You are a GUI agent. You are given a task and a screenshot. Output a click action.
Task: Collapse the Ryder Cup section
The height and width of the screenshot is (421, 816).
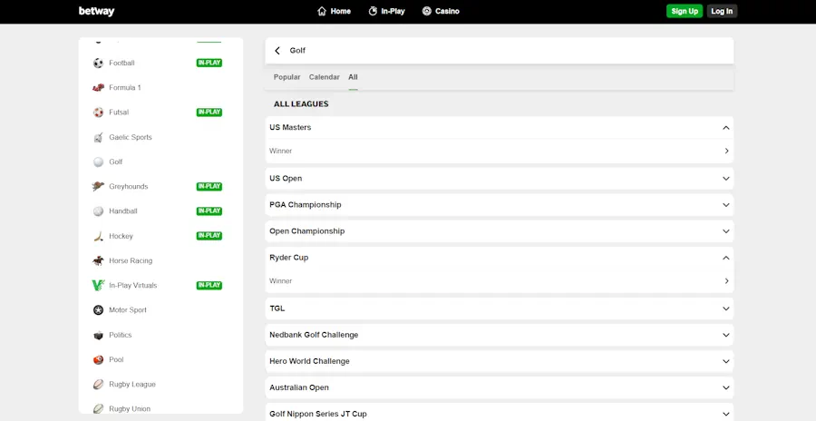726,258
